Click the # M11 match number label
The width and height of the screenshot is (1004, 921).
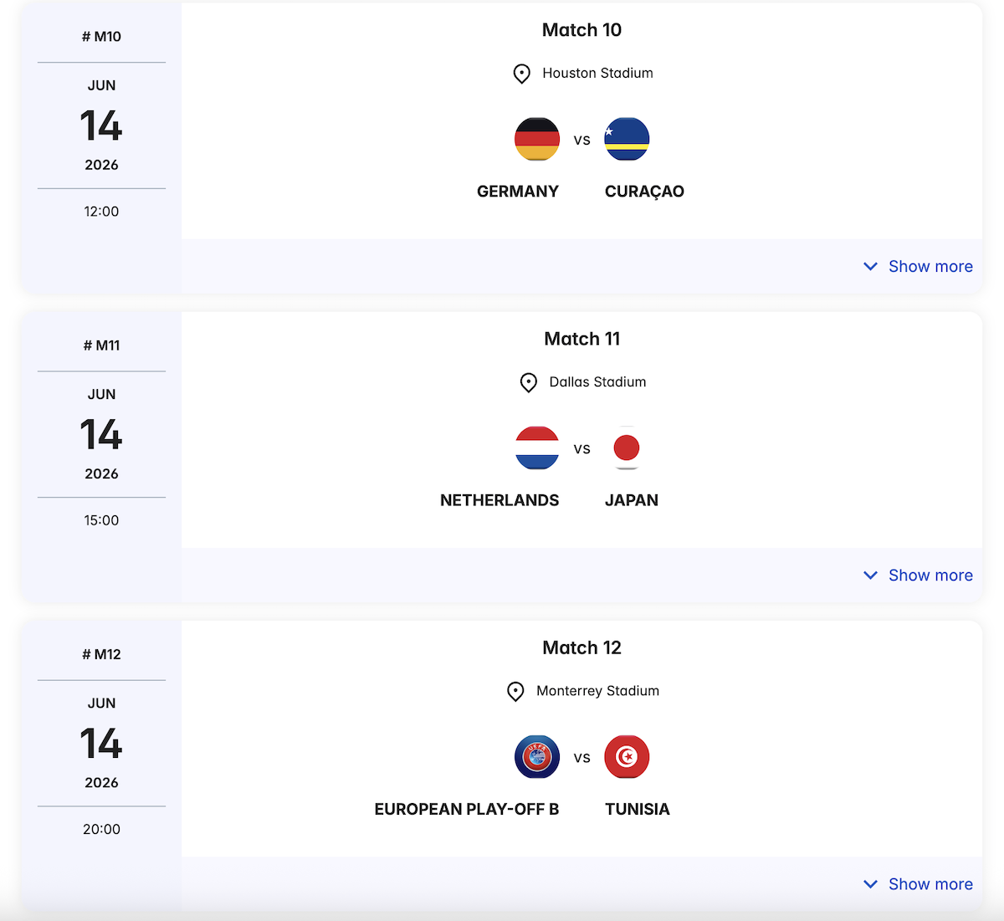[x=101, y=345]
